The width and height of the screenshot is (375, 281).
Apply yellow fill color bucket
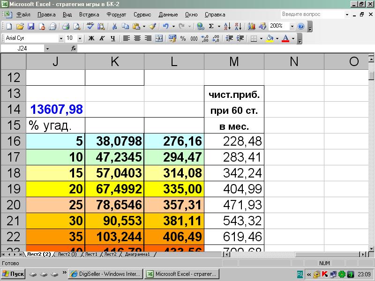tap(270, 38)
